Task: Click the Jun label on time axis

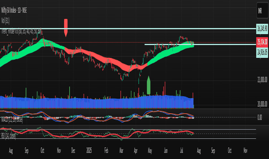Action: pyautogui.click(x=166, y=151)
